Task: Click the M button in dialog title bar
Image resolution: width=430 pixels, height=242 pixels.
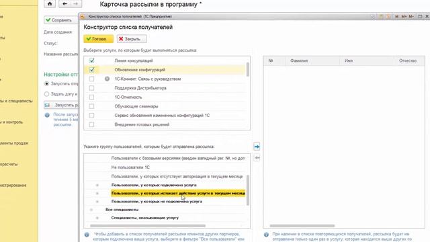Action: [396, 16]
